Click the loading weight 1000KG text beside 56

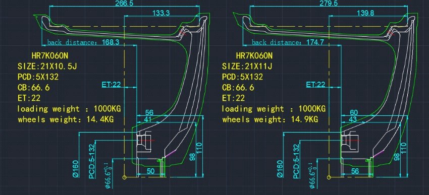pyautogui.click(x=69, y=109)
